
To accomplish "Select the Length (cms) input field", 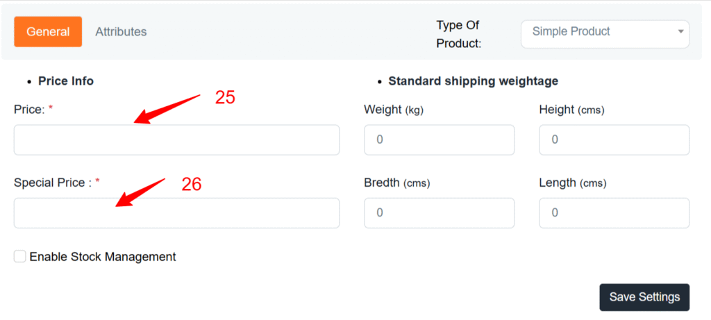I will click(614, 213).
